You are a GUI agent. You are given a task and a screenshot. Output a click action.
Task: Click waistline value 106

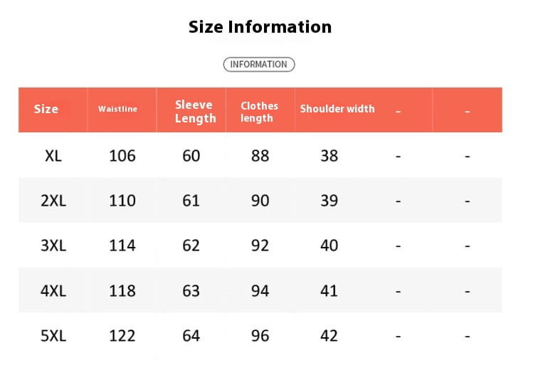(x=122, y=156)
